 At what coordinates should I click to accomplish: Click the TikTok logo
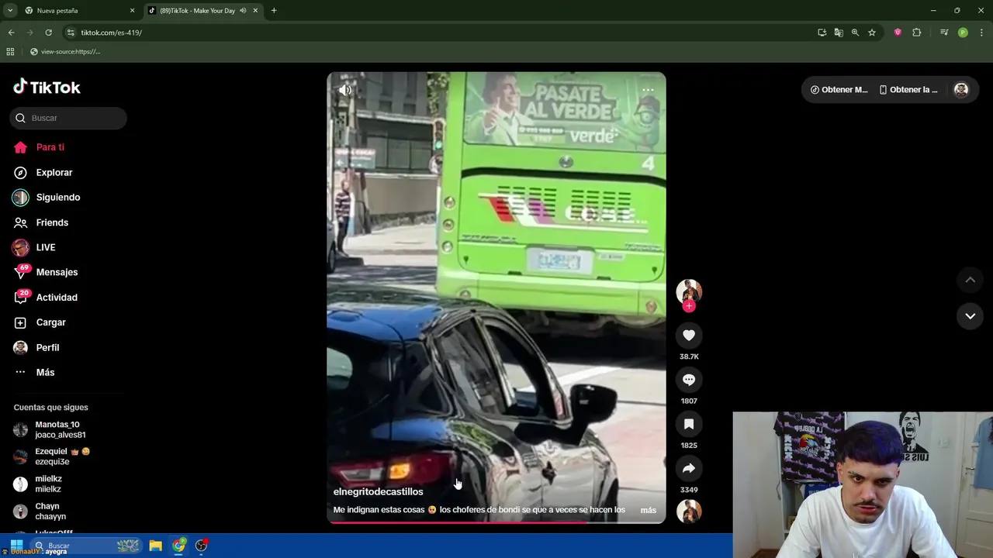click(x=47, y=87)
